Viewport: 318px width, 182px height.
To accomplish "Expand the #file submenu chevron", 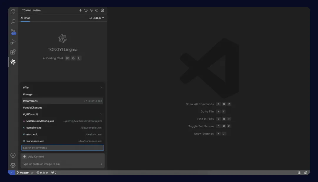I will click(x=101, y=87).
